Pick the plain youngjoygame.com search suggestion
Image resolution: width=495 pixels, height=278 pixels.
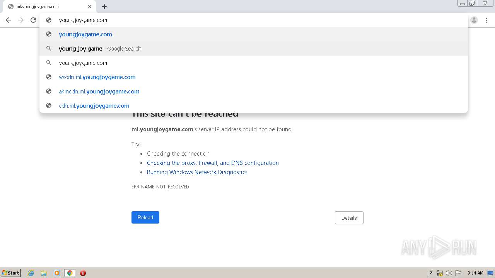click(x=254, y=63)
